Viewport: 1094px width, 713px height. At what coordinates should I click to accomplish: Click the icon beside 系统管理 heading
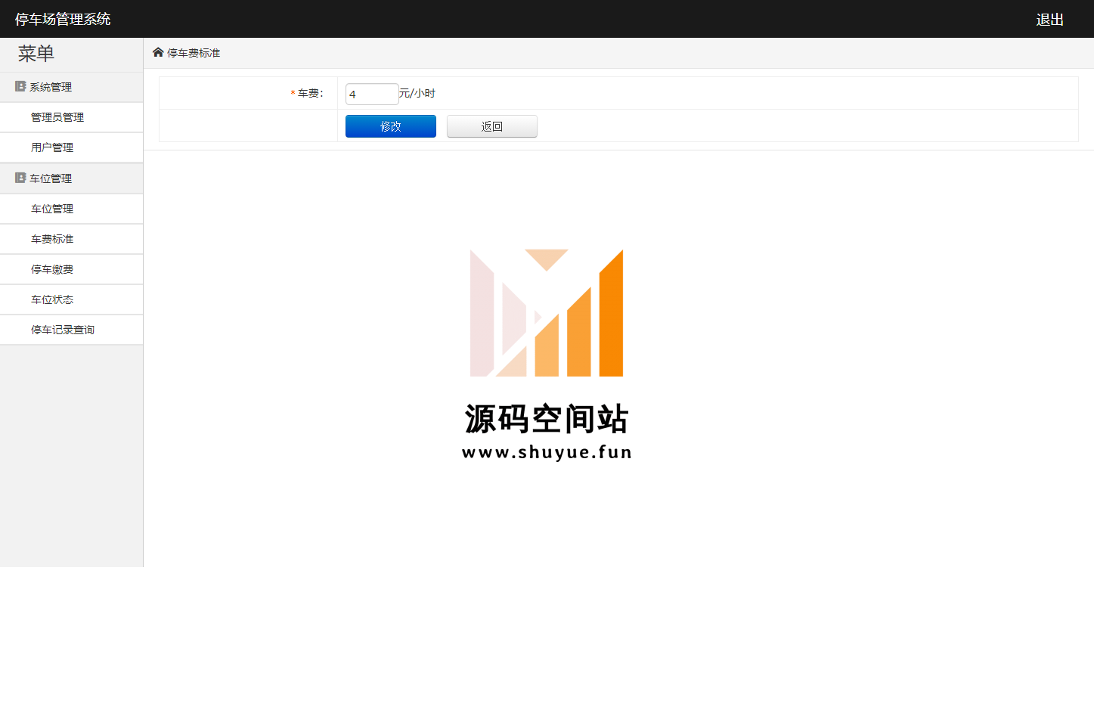20,86
